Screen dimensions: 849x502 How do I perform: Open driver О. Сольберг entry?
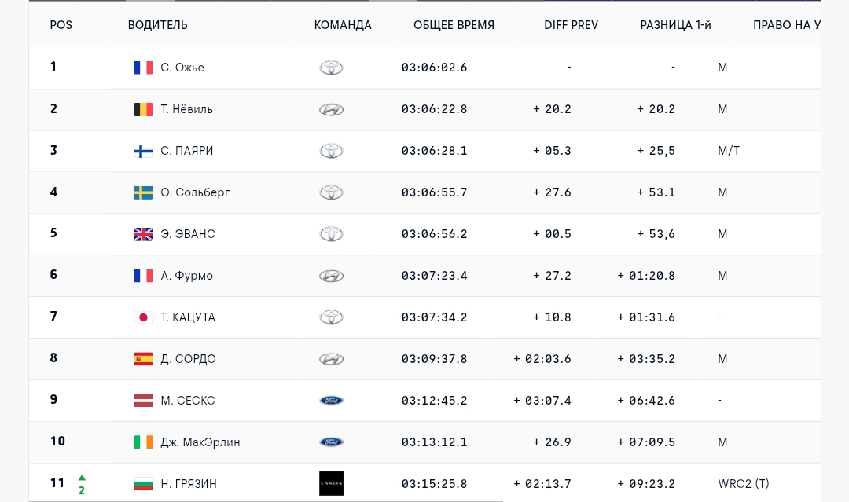coord(195,192)
